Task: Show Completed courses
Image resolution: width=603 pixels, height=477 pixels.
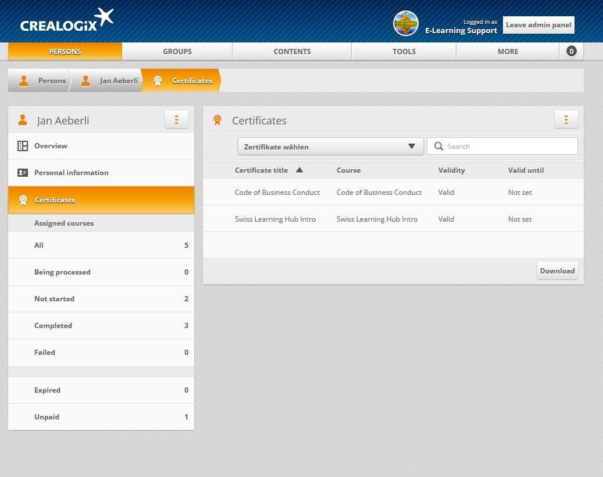Action: (101, 326)
